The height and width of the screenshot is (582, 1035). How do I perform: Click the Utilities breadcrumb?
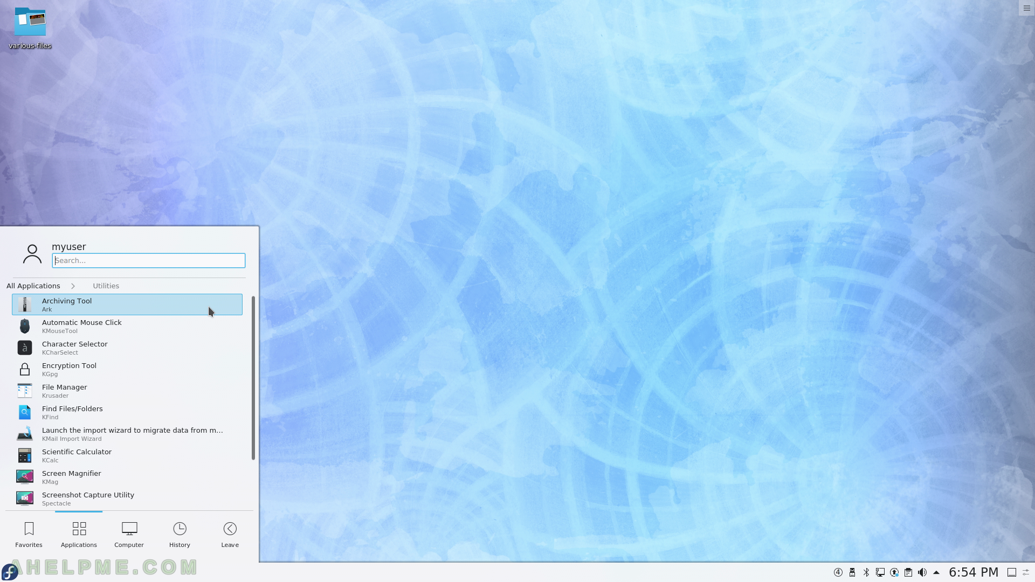pos(106,286)
